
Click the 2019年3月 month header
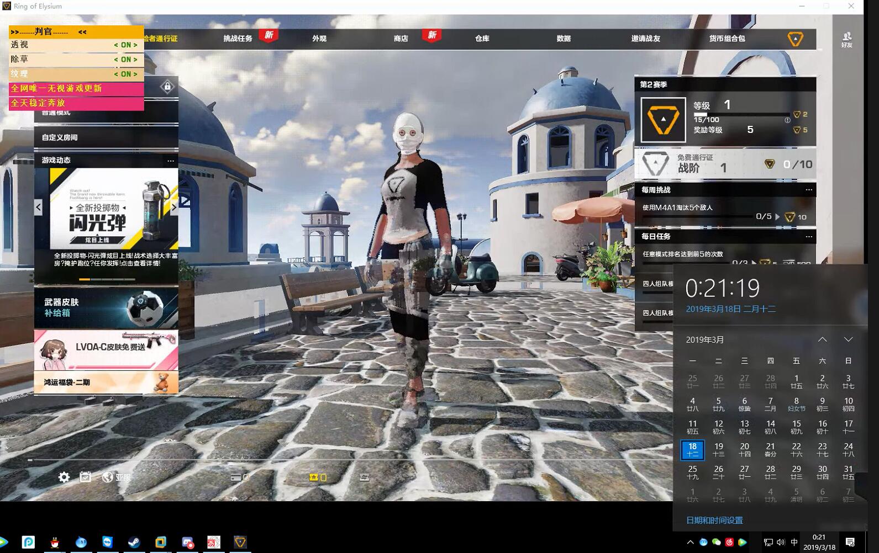click(705, 339)
